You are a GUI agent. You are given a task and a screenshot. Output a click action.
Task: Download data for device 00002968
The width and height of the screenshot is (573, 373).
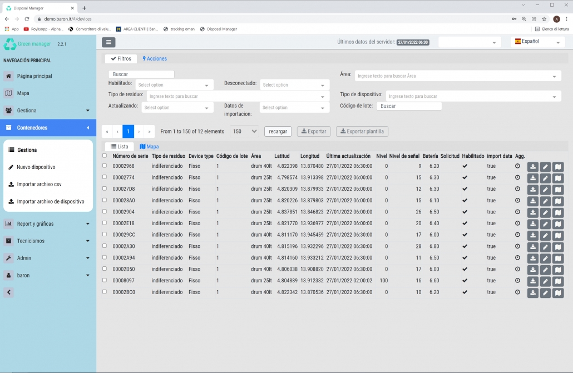coord(533,167)
